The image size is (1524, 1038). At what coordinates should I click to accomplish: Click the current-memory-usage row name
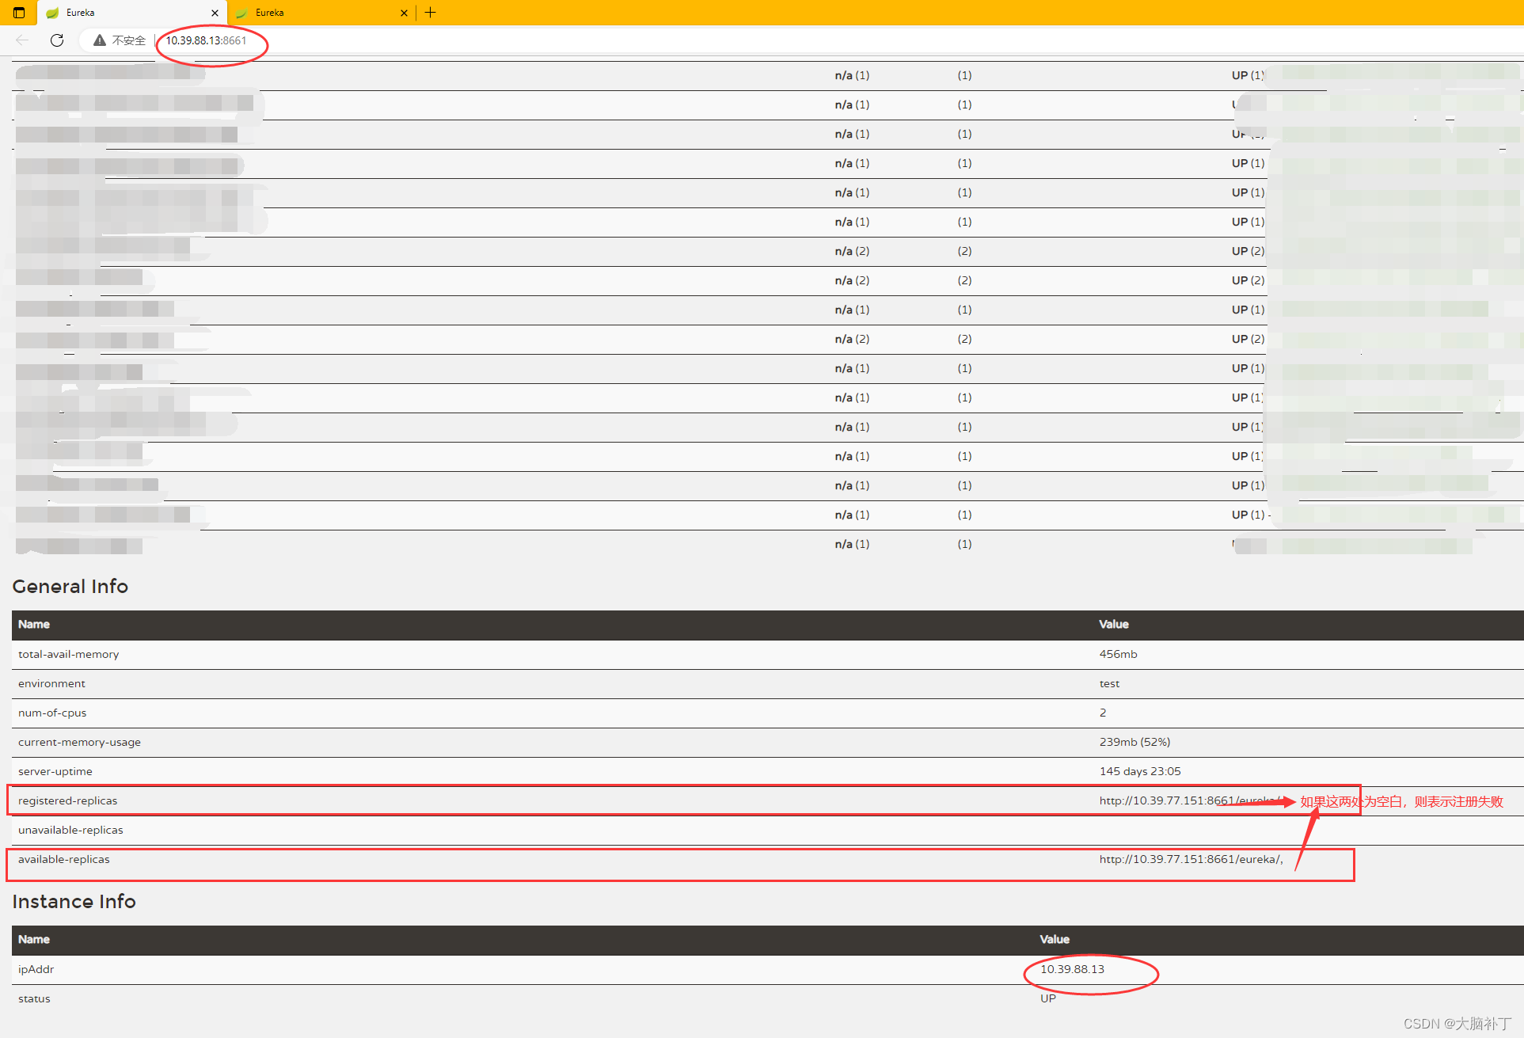tap(79, 742)
